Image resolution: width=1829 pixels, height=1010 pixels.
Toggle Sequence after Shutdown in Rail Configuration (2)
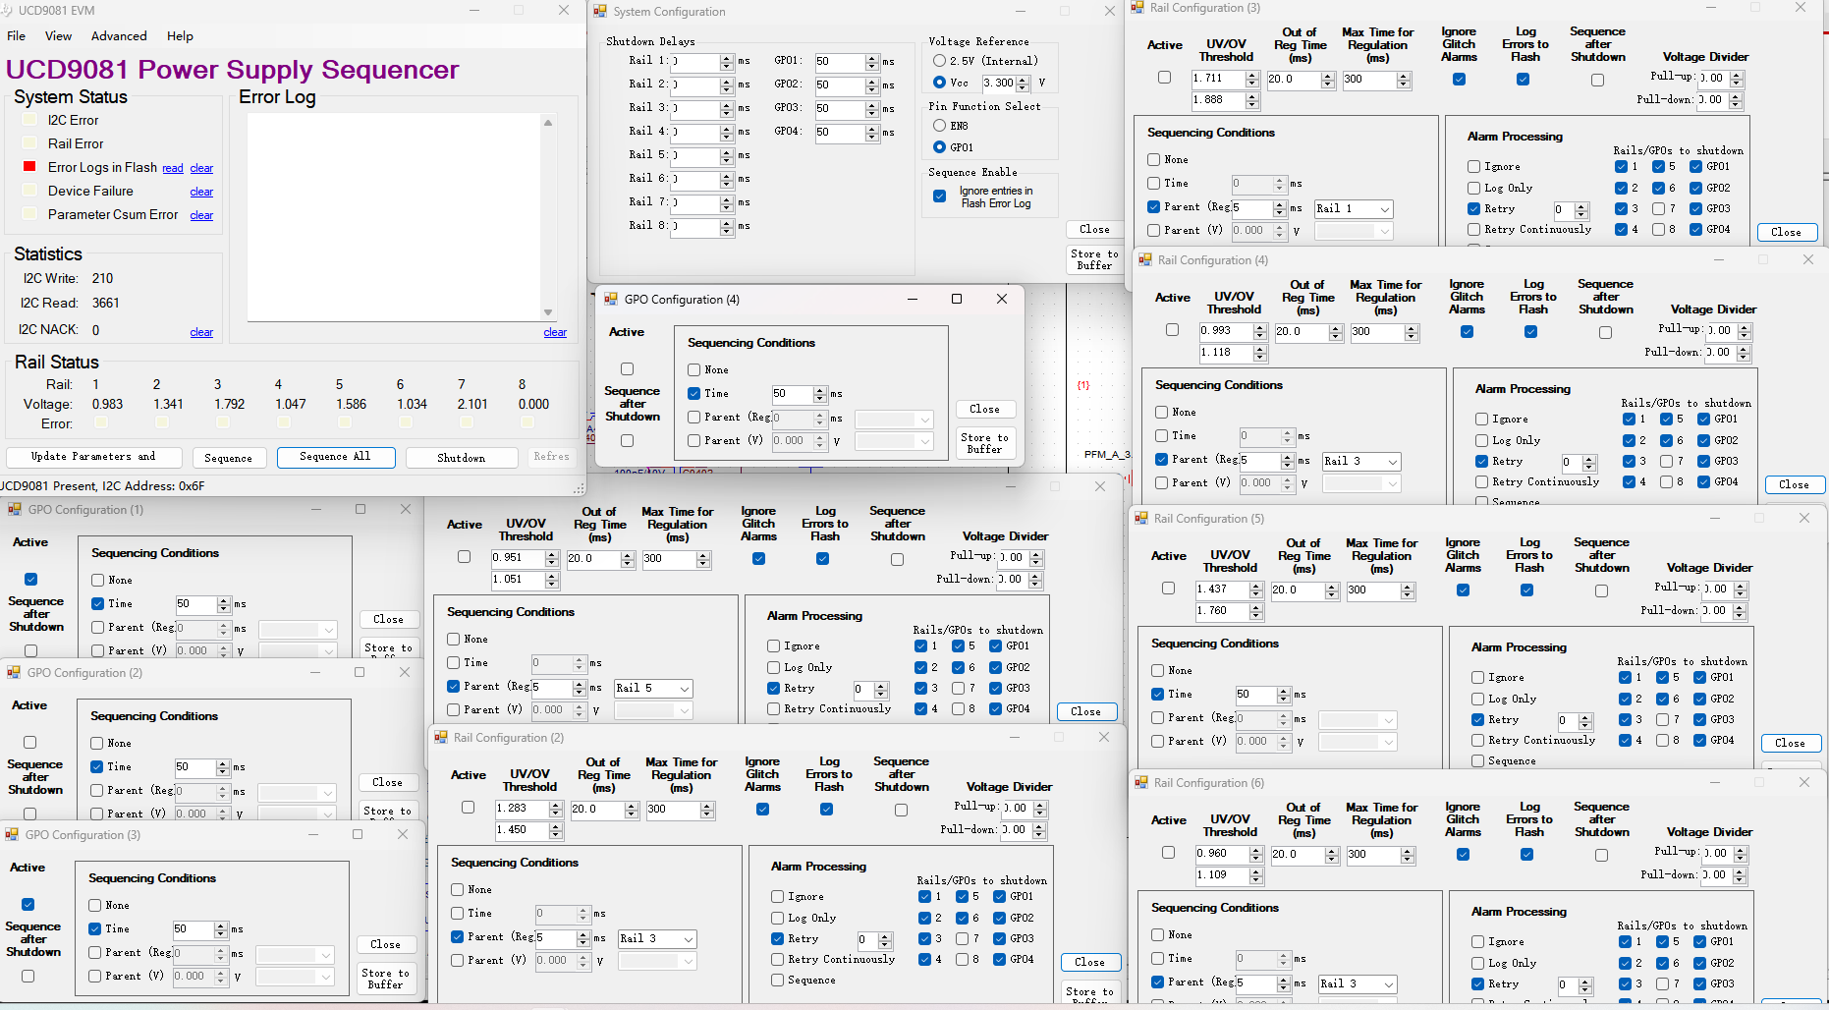click(x=902, y=811)
